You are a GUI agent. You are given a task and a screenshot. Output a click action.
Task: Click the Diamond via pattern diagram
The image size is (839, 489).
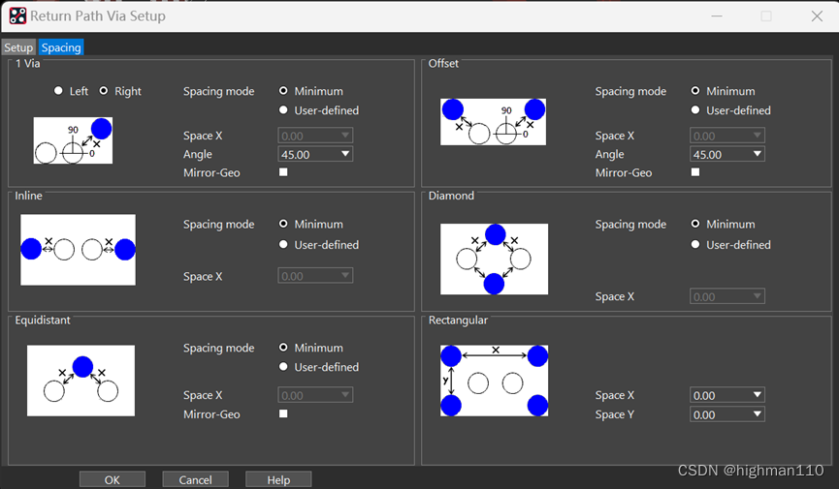pos(494,259)
